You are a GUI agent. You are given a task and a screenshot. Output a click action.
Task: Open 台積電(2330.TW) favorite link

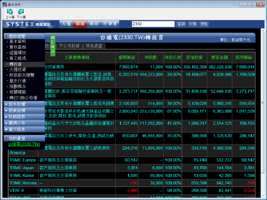click(x=24, y=144)
